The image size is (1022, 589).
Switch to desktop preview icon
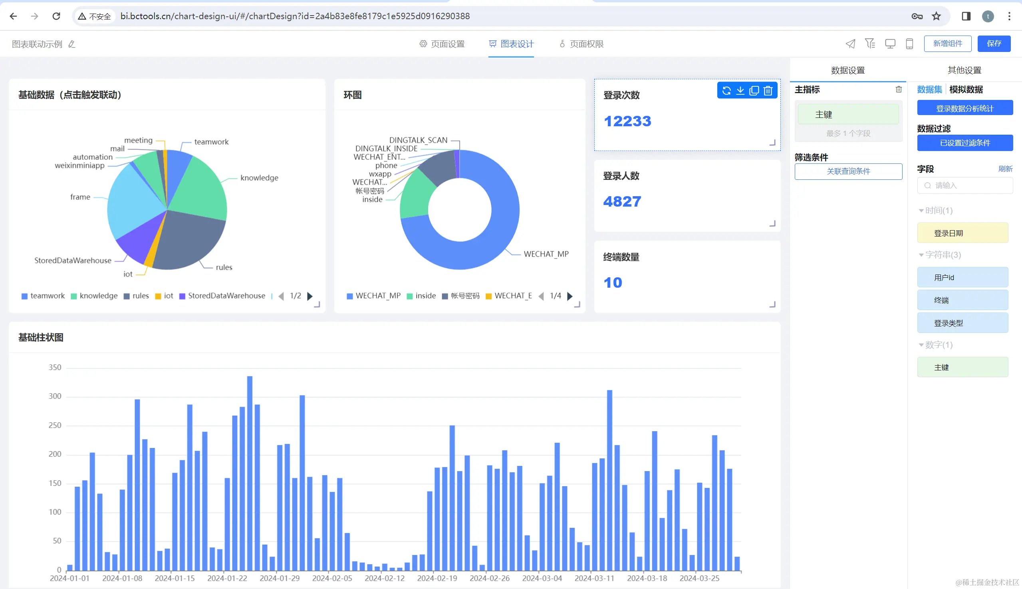point(890,44)
